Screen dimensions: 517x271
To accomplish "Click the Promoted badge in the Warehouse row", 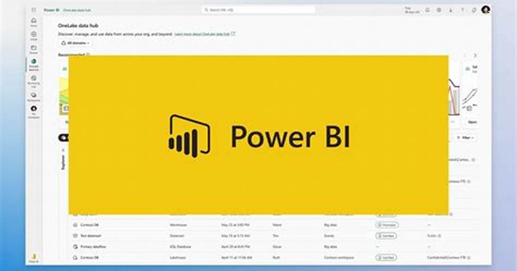I will point(387,225).
